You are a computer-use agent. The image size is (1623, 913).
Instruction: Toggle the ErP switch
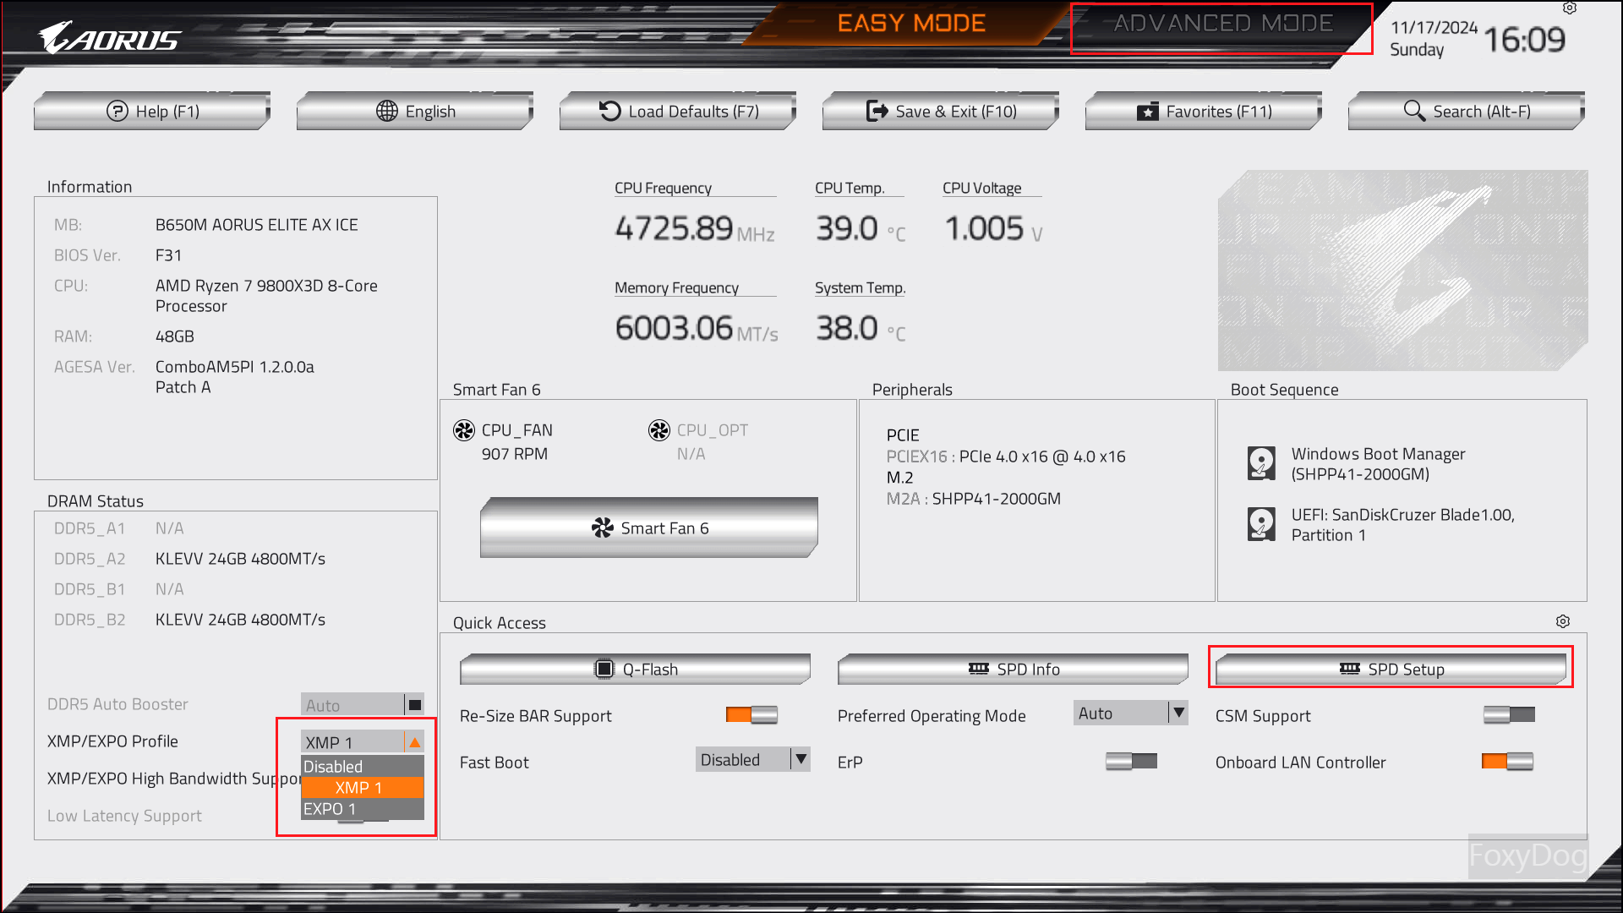[x=1131, y=762]
